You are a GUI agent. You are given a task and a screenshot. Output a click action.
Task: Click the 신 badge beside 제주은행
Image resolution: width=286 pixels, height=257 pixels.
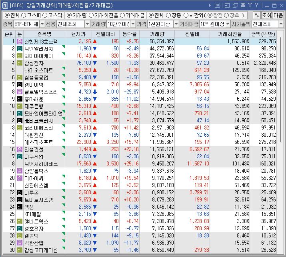20,106
